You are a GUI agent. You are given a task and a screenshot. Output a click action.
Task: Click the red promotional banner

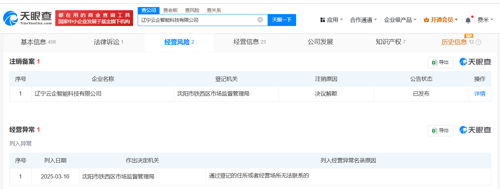(x=94, y=18)
